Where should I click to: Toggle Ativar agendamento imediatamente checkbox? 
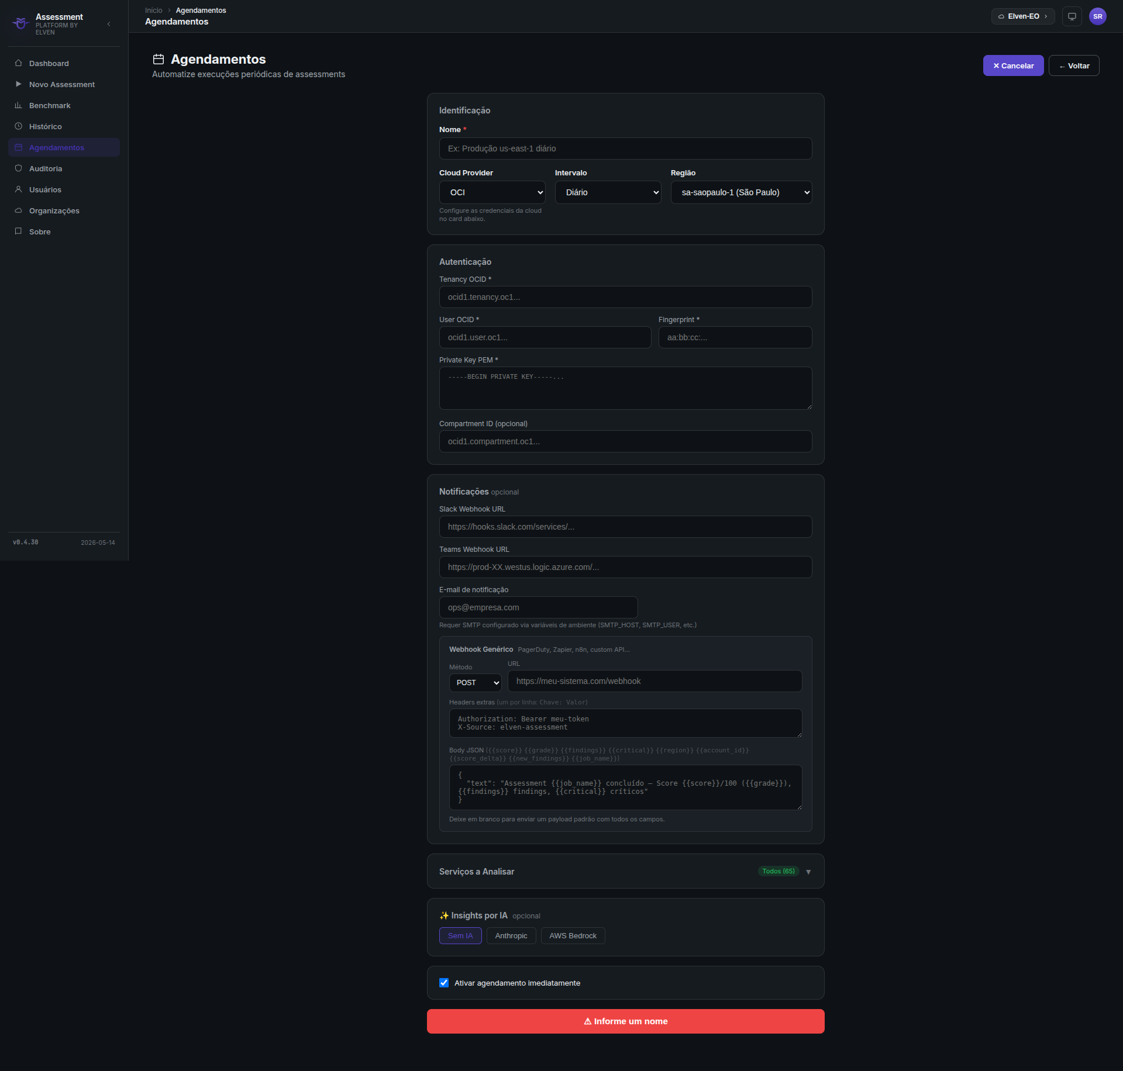tap(444, 983)
